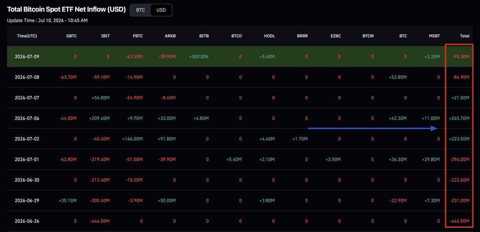The height and width of the screenshot is (232, 480).
Task: Click the +300.00K BITB cell
Action: (x=199, y=57)
